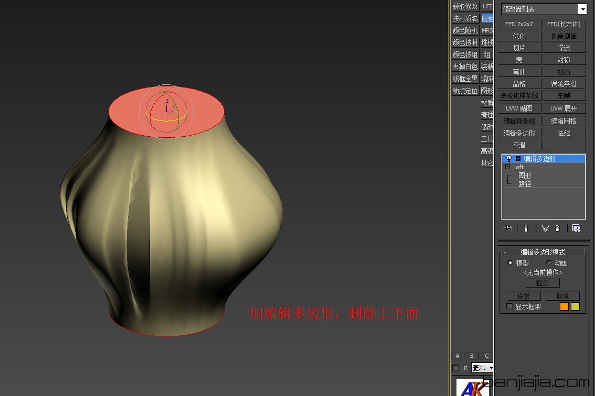The image size is (595, 396).
Task: Click the 噪波 modifier button
Action: (564, 48)
